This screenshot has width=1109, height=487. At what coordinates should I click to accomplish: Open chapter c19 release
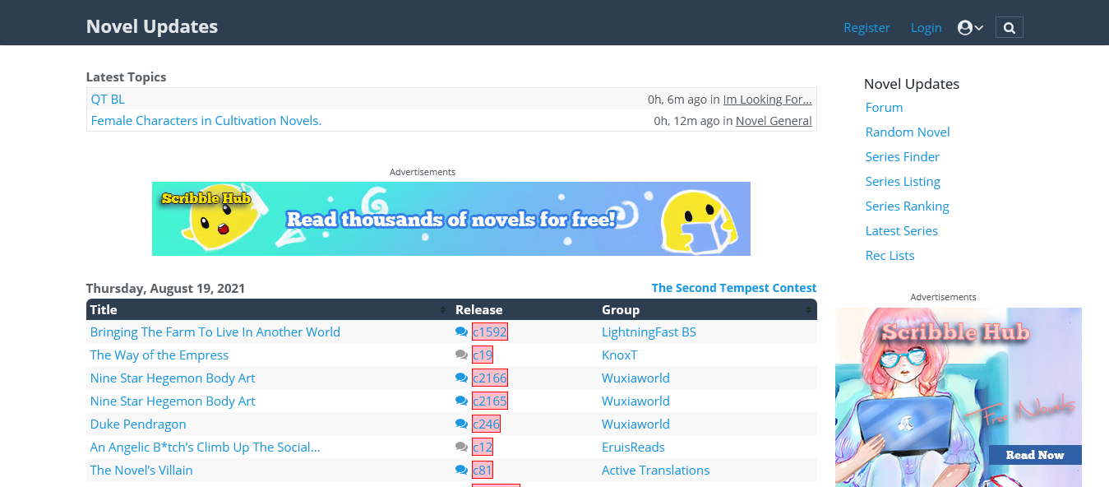click(483, 355)
